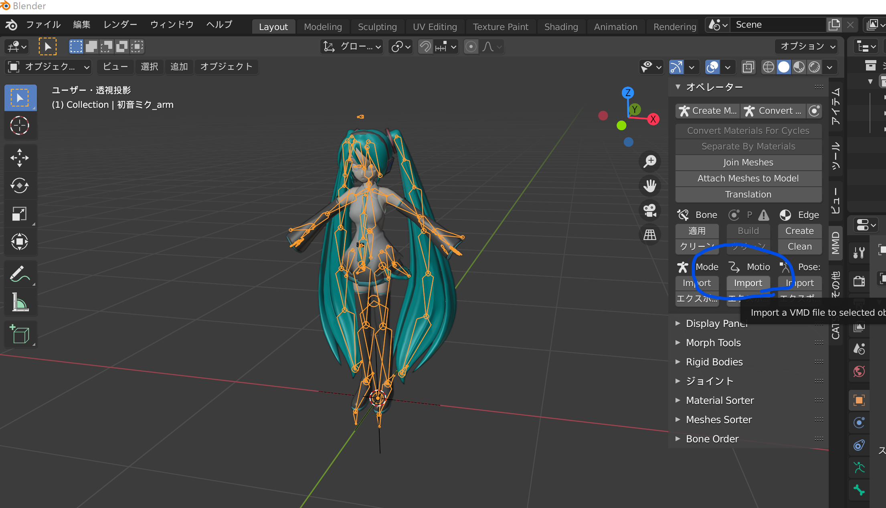This screenshot has height=508, width=886.
Task: Open shading options dropdown arrow
Action: (x=829, y=67)
